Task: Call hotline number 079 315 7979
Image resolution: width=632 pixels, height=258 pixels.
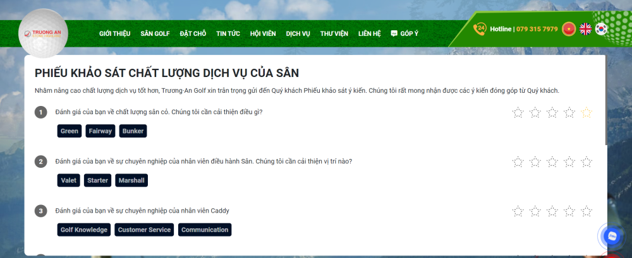Action: coord(537,29)
